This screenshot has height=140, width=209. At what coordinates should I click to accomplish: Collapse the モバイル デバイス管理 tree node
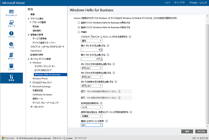point(28,59)
